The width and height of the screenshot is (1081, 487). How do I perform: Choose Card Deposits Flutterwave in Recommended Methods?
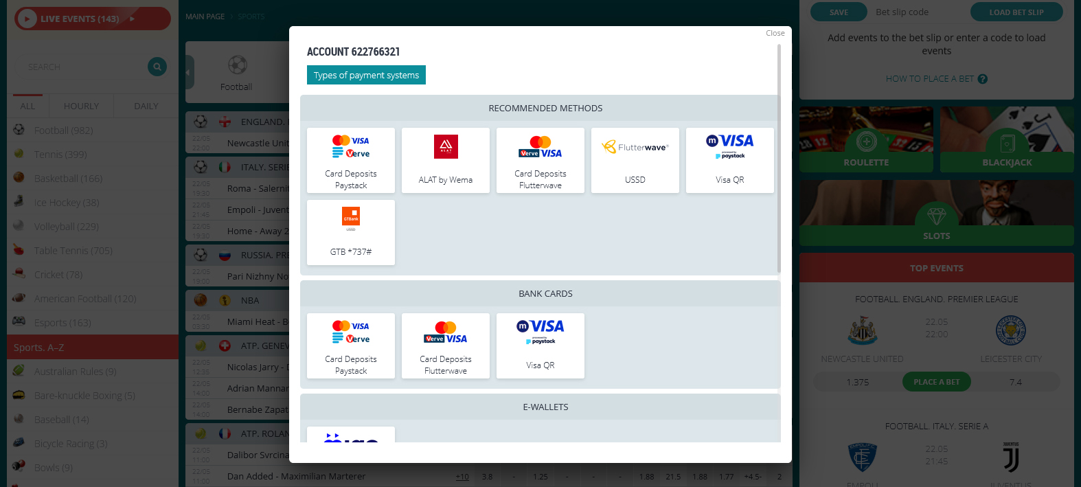tap(540, 160)
